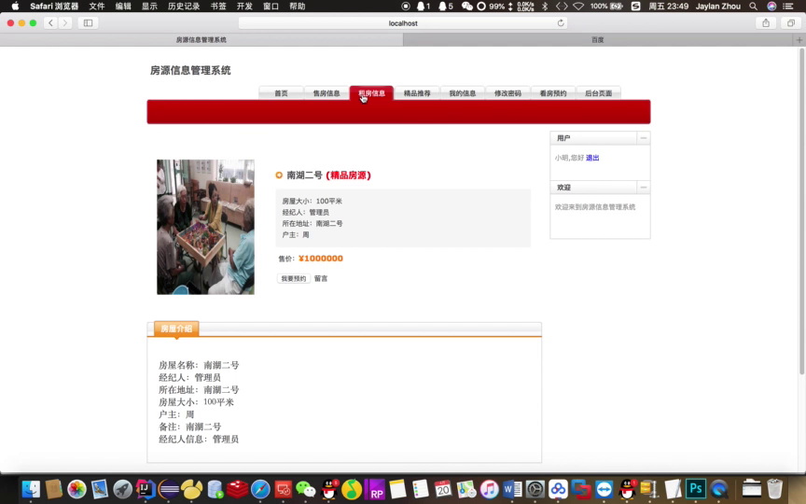Add a new tab with plus

(x=799, y=39)
